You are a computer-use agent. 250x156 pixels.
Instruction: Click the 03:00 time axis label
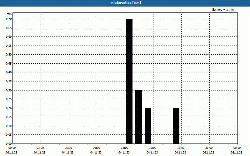pyautogui.click(x=40, y=148)
